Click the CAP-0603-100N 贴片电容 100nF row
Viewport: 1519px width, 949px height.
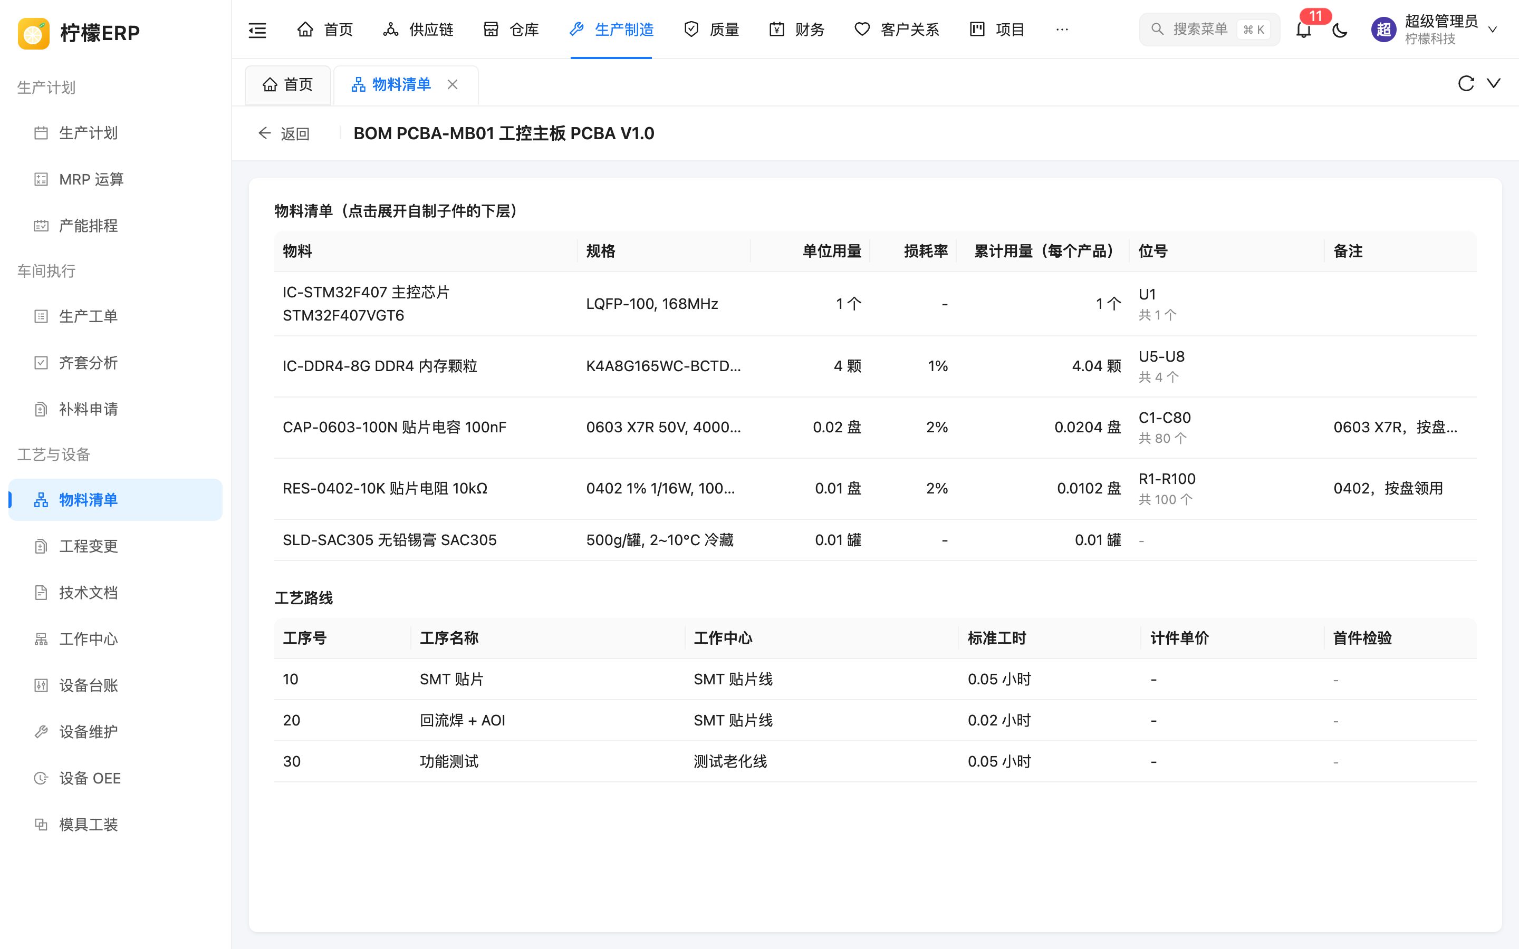[x=875, y=428]
